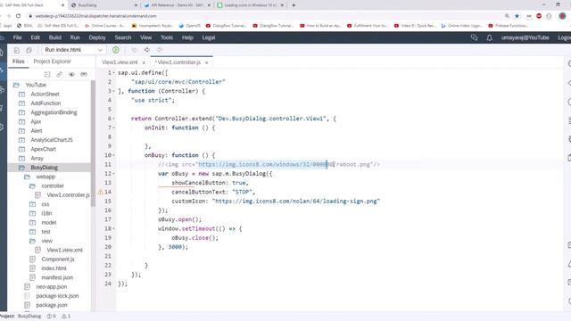The height and width of the screenshot is (321, 571).
Task: Reload the browser page
Action: (18, 16)
